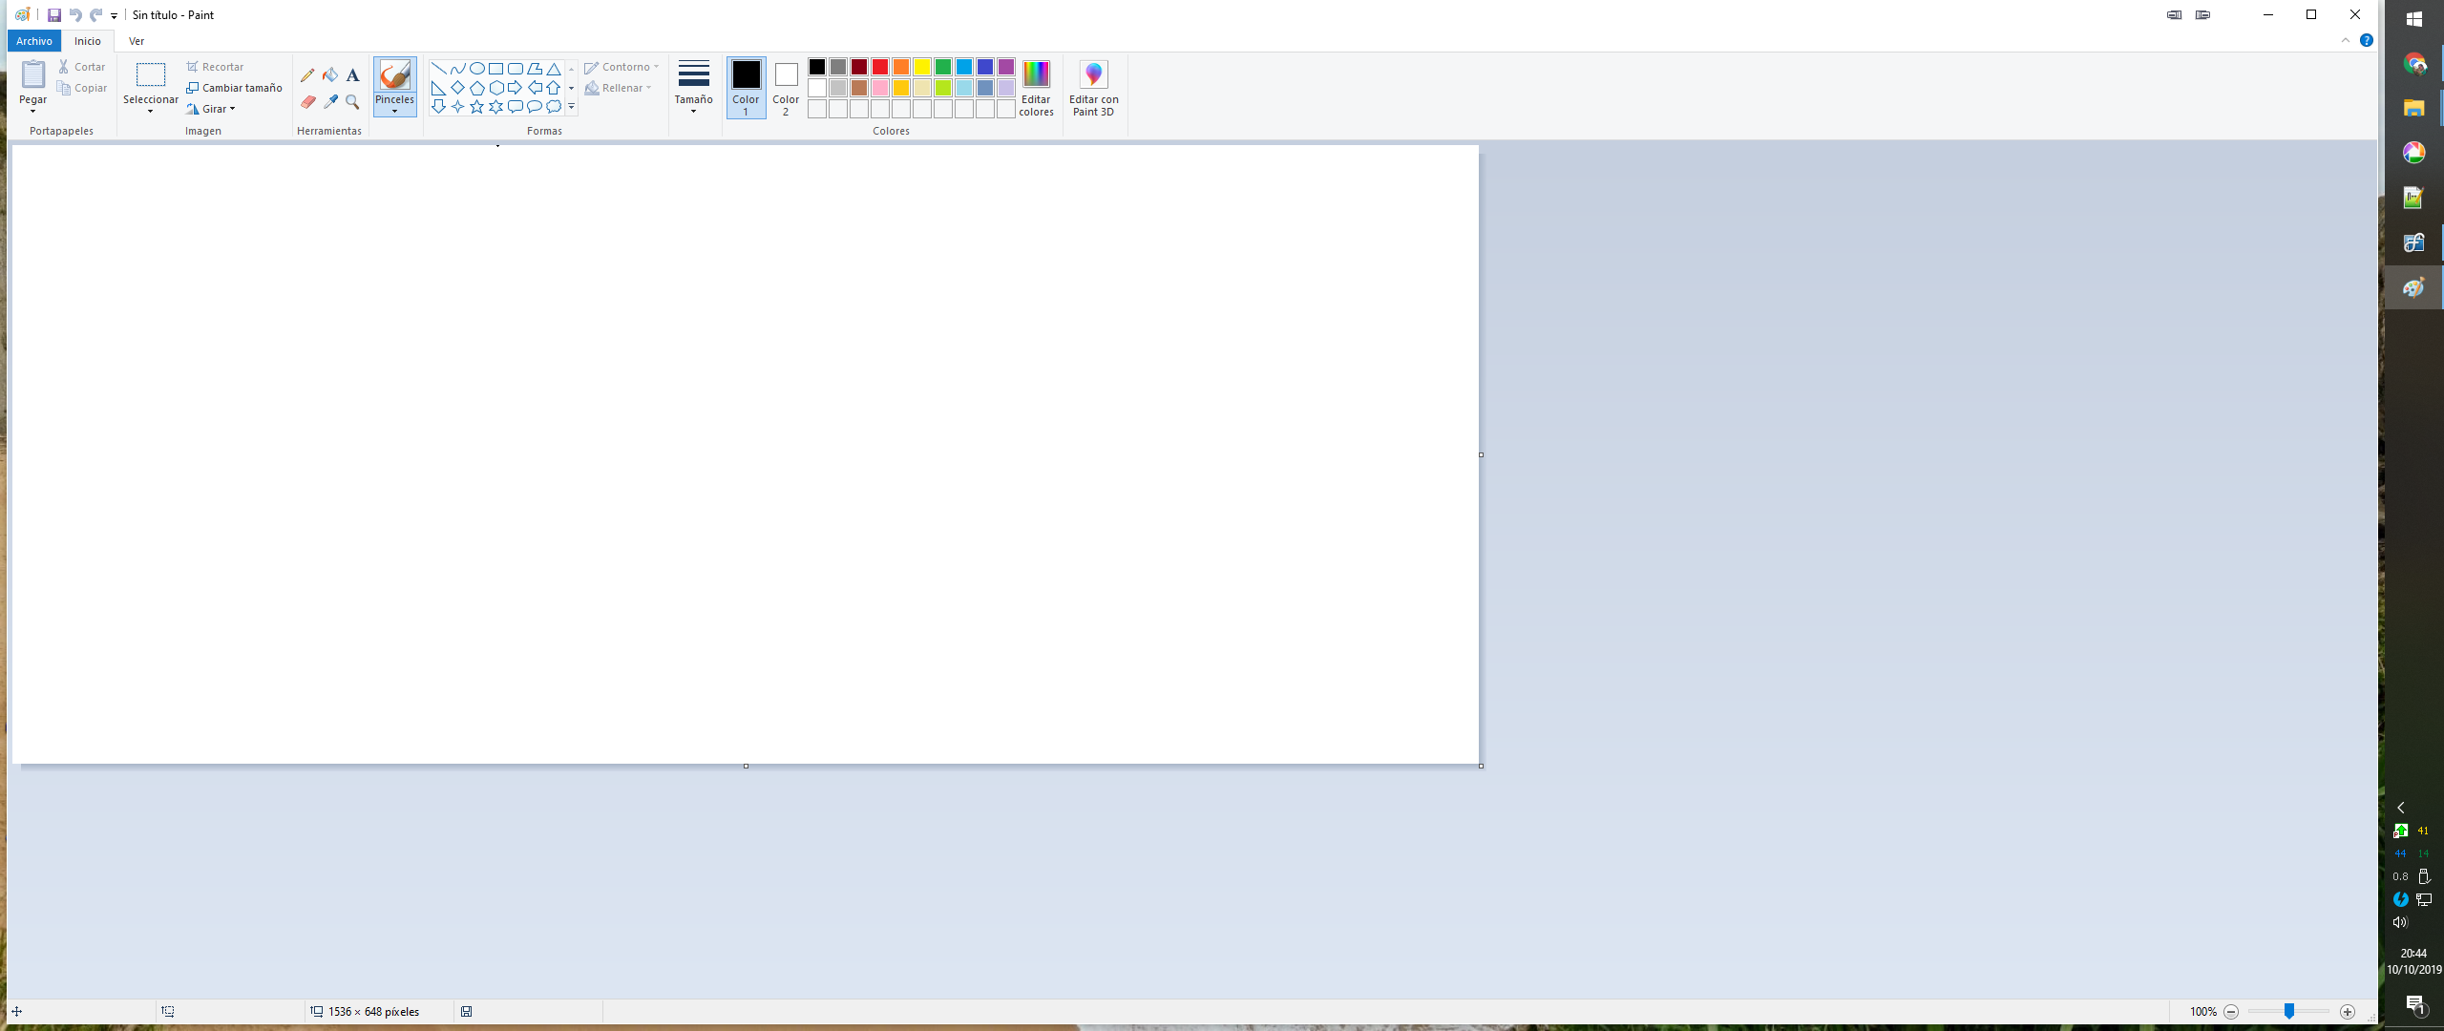The width and height of the screenshot is (2444, 1031).
Task: Collapse the ribbon with the chevron
Action: pyautogui.click(x=2345, y=40)
